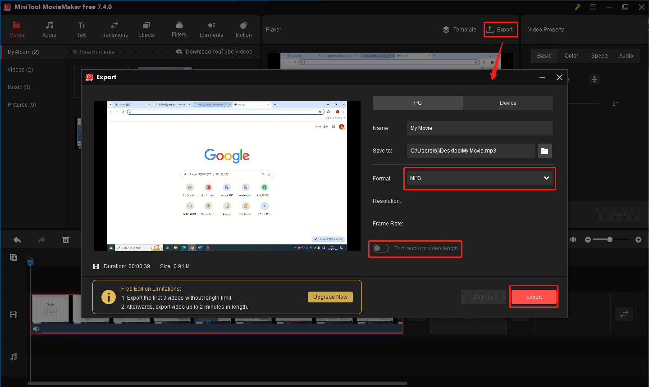Image resolution: width=649 pixels, height=387 pixels.
Task: Open the Audio library tab
Action: (x=49, y=30)
